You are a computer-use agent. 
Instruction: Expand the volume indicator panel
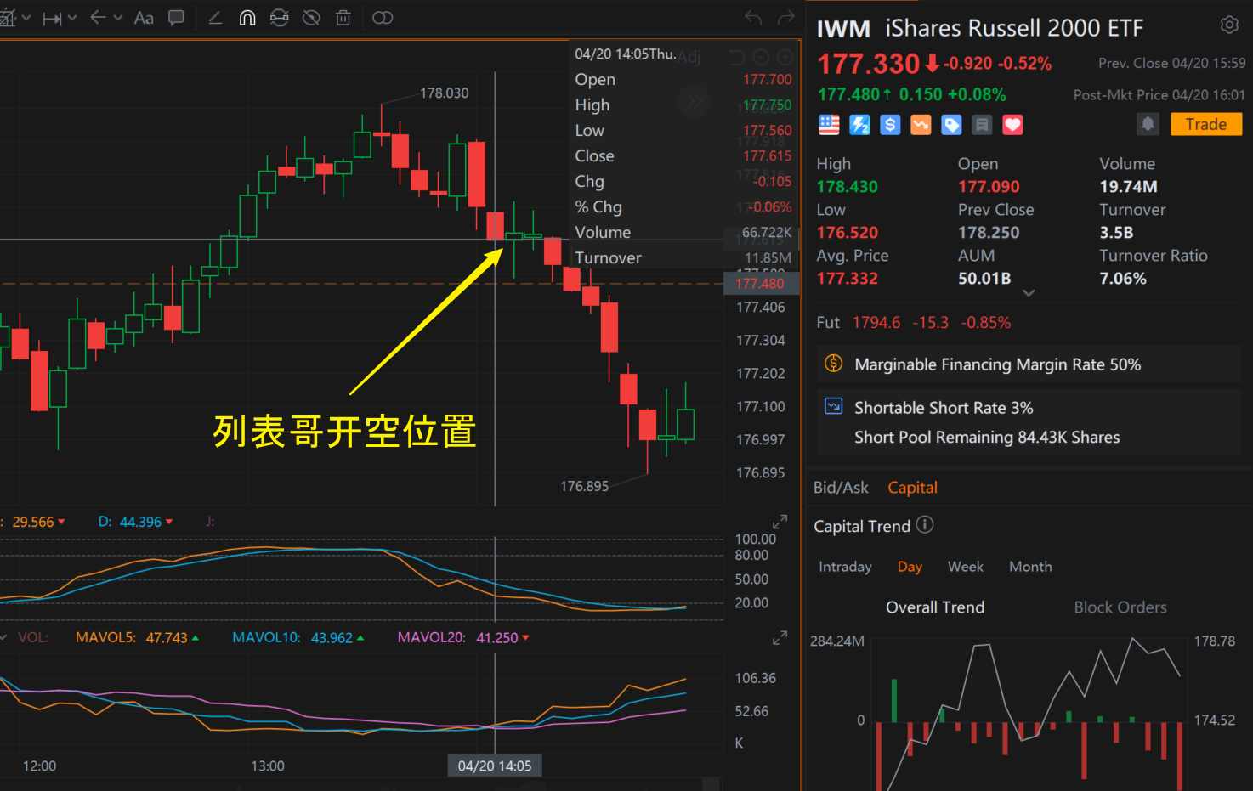point(780,638)
